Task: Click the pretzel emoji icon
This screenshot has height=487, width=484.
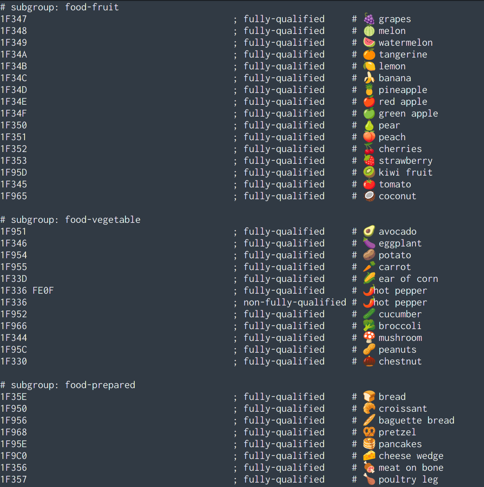Action: (369, 432)
